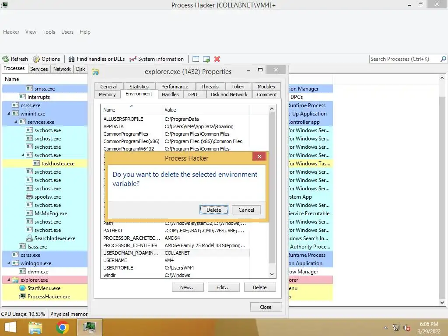Screen dimensions: 448x336
Task: Select the dwm.exe process row
Action: [45, 271]
